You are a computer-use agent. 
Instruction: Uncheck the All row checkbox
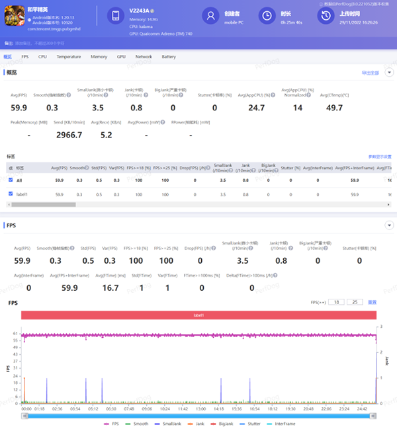click(11, 180)
